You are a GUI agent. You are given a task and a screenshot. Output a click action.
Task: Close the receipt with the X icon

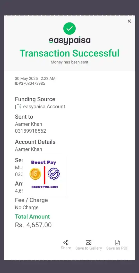129,21
